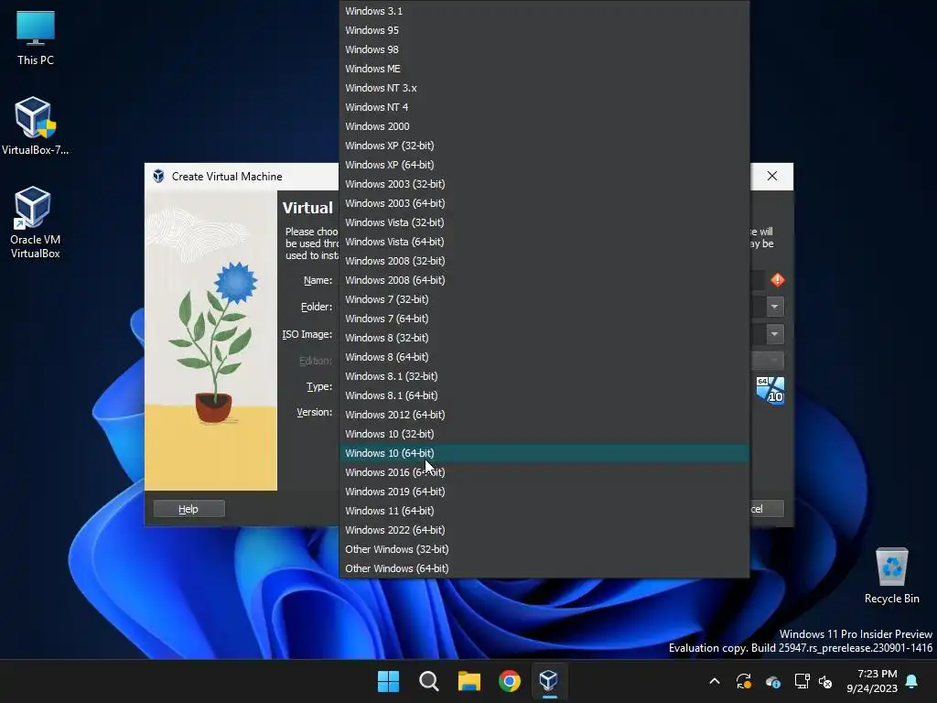Image resolution: width=937 pixels, height=703 pixels.
Task: Switch to VirtualBox taskbar icon
Action: pyautogui.click(x=549, y=681)
